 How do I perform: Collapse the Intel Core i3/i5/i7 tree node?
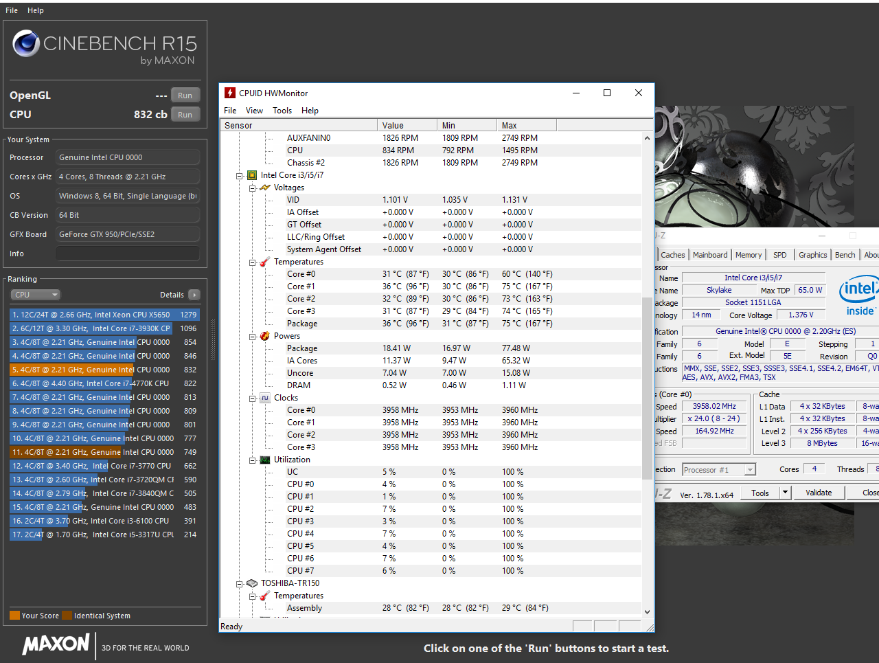pos(240,176)
